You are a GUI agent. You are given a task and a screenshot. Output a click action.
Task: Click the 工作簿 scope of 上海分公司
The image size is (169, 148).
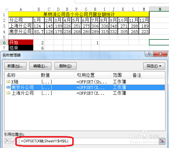(x=119, y=93)
